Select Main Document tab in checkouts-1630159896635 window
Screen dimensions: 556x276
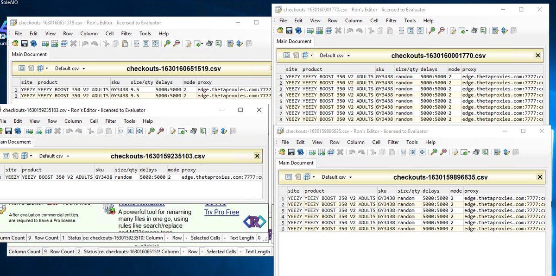click(x=296, y=163)
